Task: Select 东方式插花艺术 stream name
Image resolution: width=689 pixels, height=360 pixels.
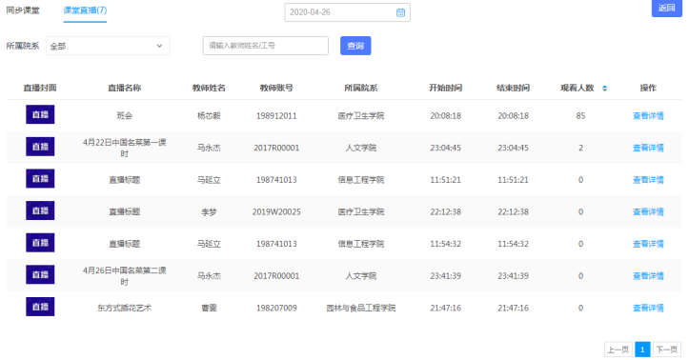Action: pos(124,309)
